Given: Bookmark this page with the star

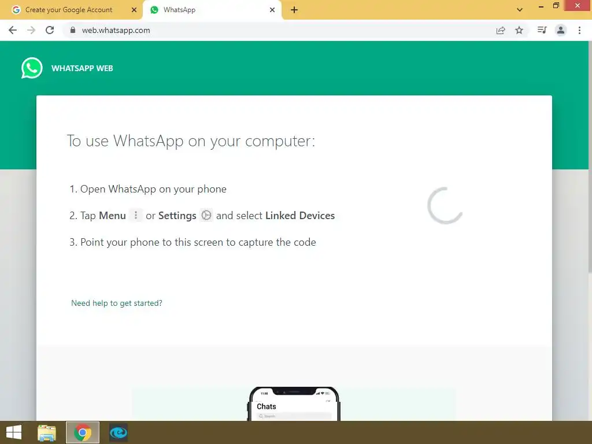Looking at the screenshot, I should (519, 30).
